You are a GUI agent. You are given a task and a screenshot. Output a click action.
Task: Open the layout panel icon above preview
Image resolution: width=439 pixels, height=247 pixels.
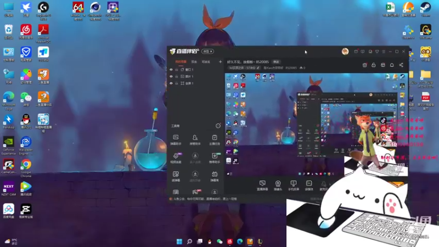[382, 65]
